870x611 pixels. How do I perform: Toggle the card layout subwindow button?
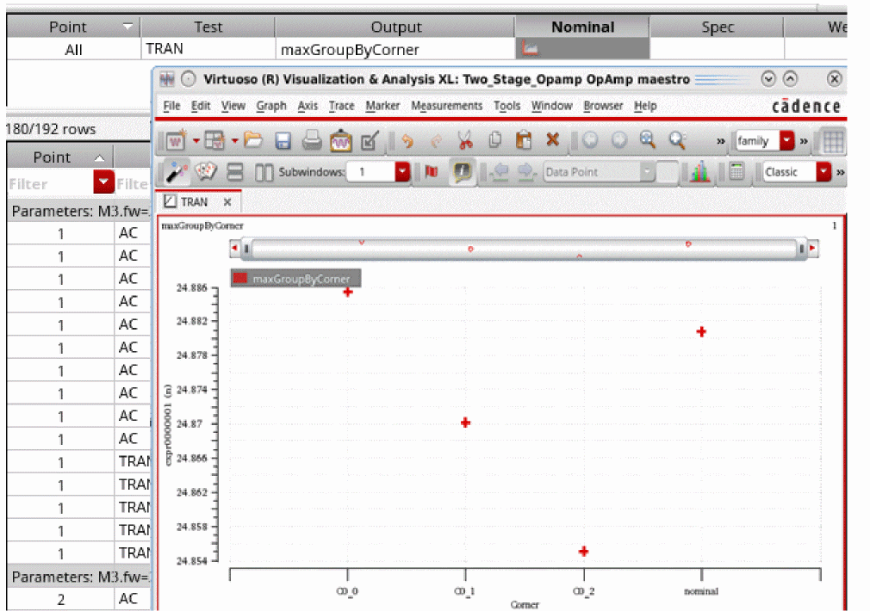click(205, 172)
